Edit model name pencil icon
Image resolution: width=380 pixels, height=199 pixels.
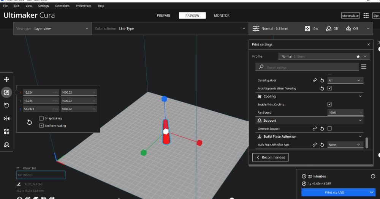coord(19,184)
